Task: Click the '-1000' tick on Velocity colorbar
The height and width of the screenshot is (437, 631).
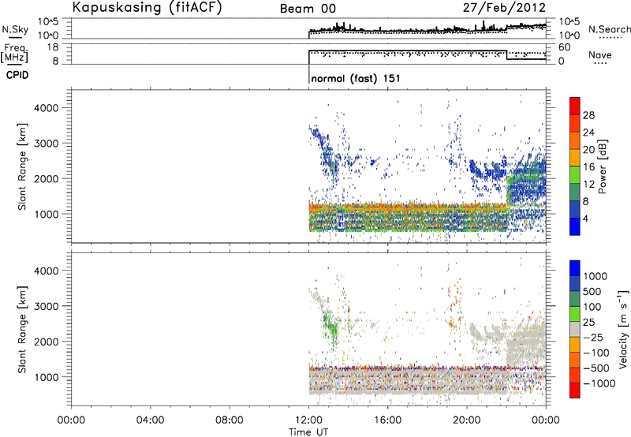Action: click(599, 383)
